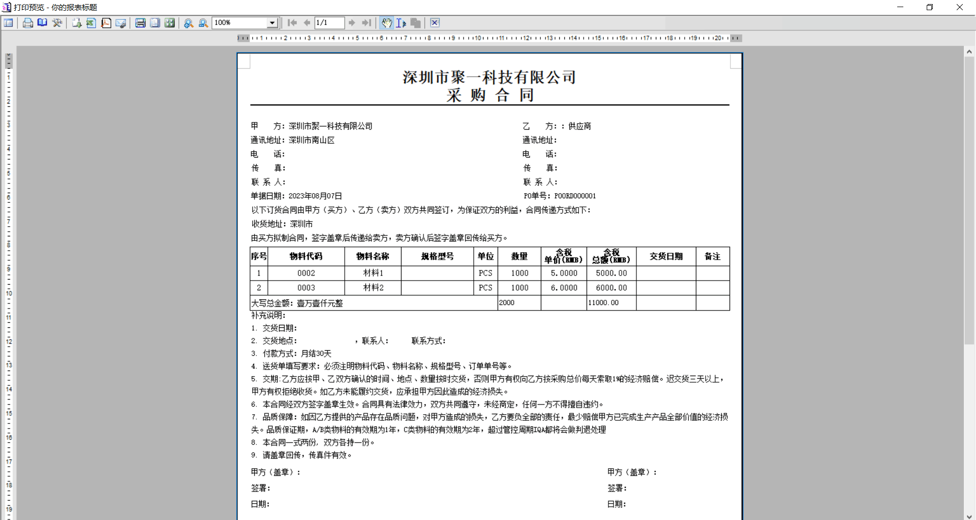Send report via e-mail icon
This screenshot has height=520, width=976.
121,23
